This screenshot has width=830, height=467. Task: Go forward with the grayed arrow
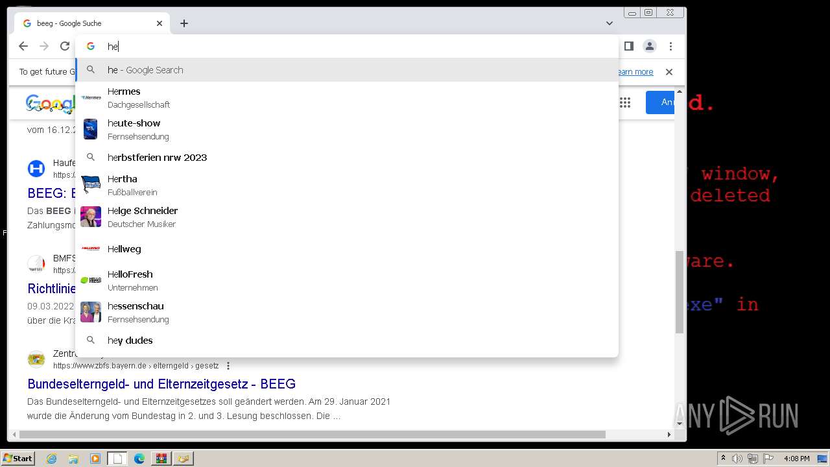coord(44,46)
